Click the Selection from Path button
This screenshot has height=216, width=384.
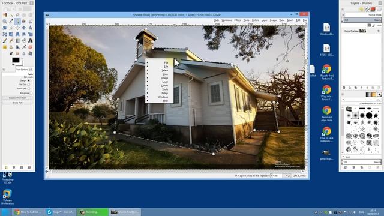pos(17,98)
